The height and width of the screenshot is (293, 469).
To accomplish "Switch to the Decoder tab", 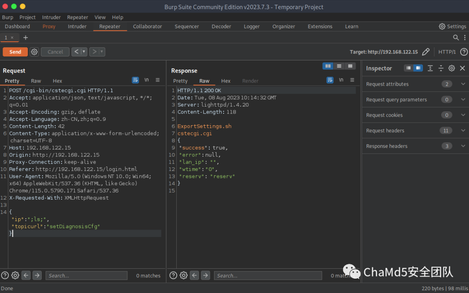I will click(221, 27).
